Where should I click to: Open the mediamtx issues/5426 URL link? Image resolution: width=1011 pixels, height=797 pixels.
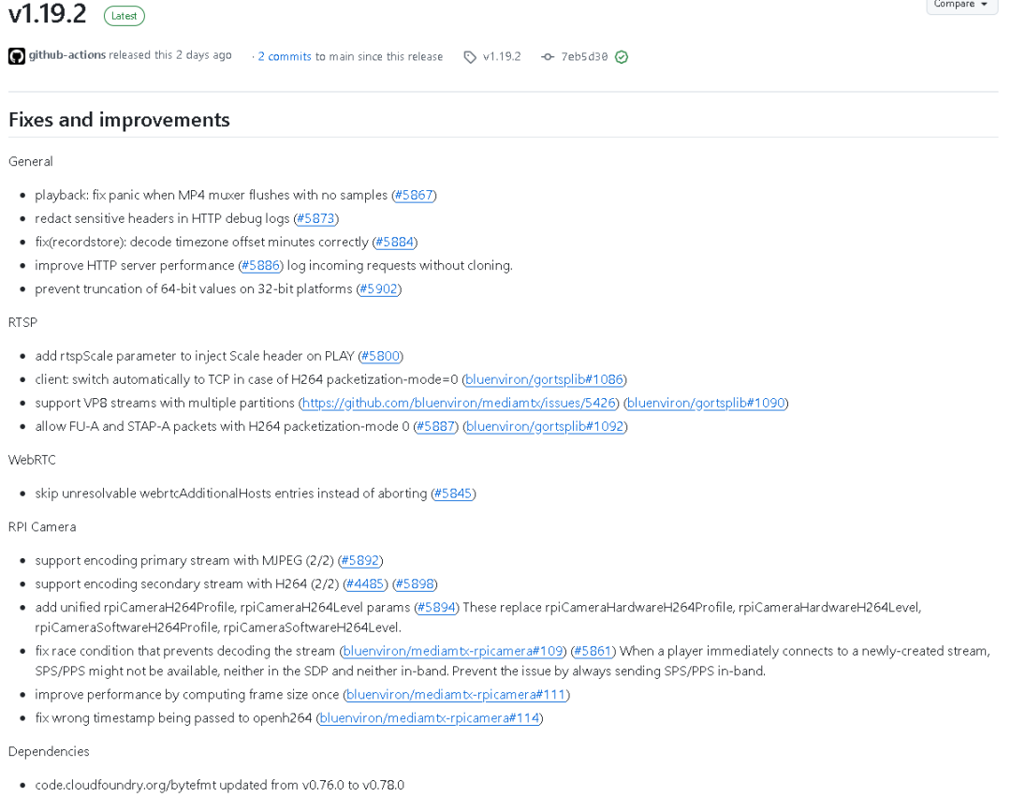pyautogui.click(x=459, y=403)
